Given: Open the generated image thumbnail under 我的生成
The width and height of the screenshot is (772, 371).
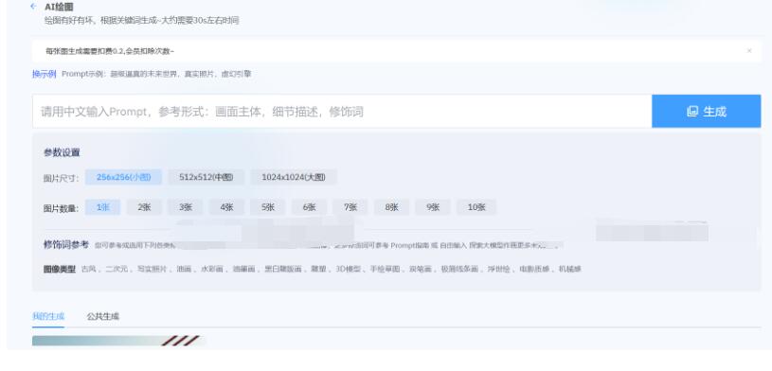Looking at the screenshot, I should point(118,341).
